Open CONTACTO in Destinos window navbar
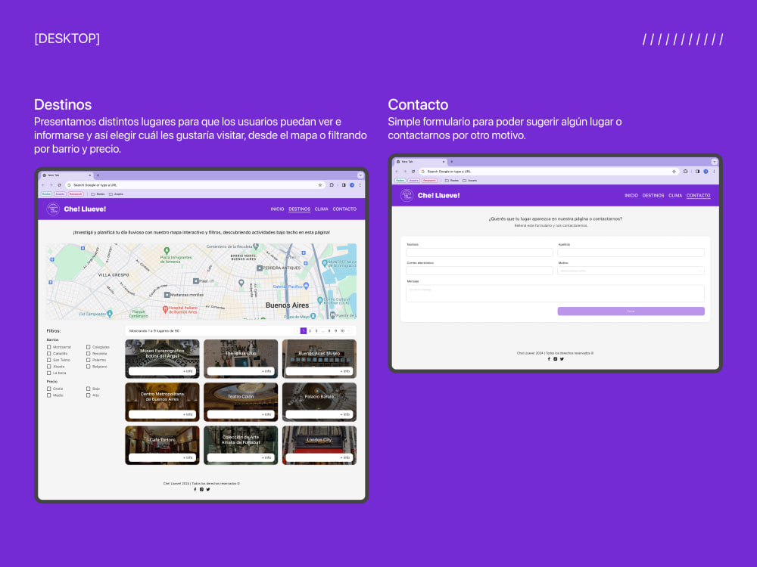The image size is (757, 567). coord(344,209)
